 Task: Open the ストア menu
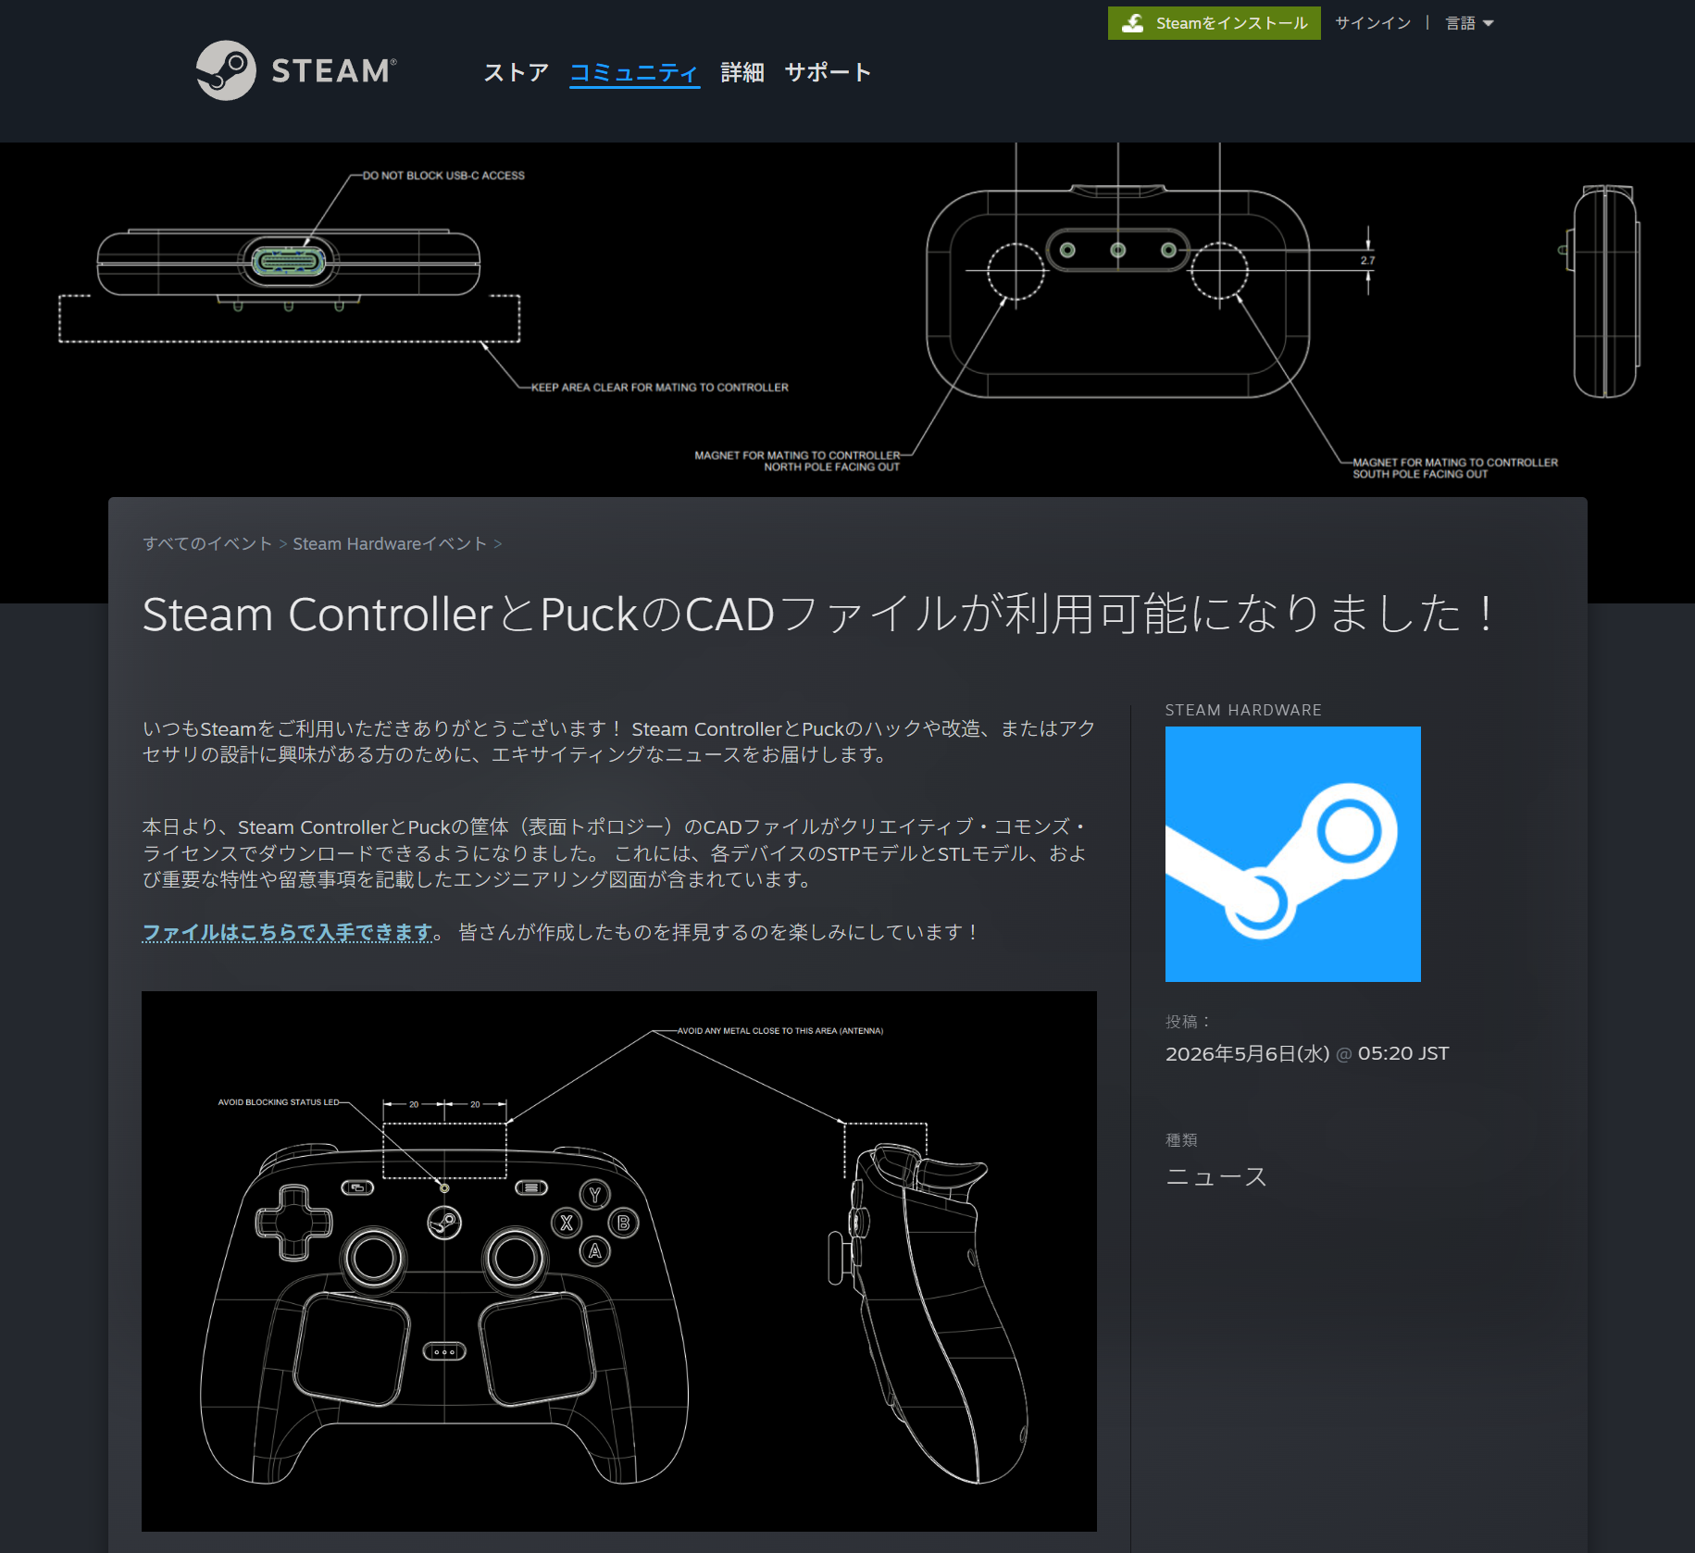click(516, 72)
